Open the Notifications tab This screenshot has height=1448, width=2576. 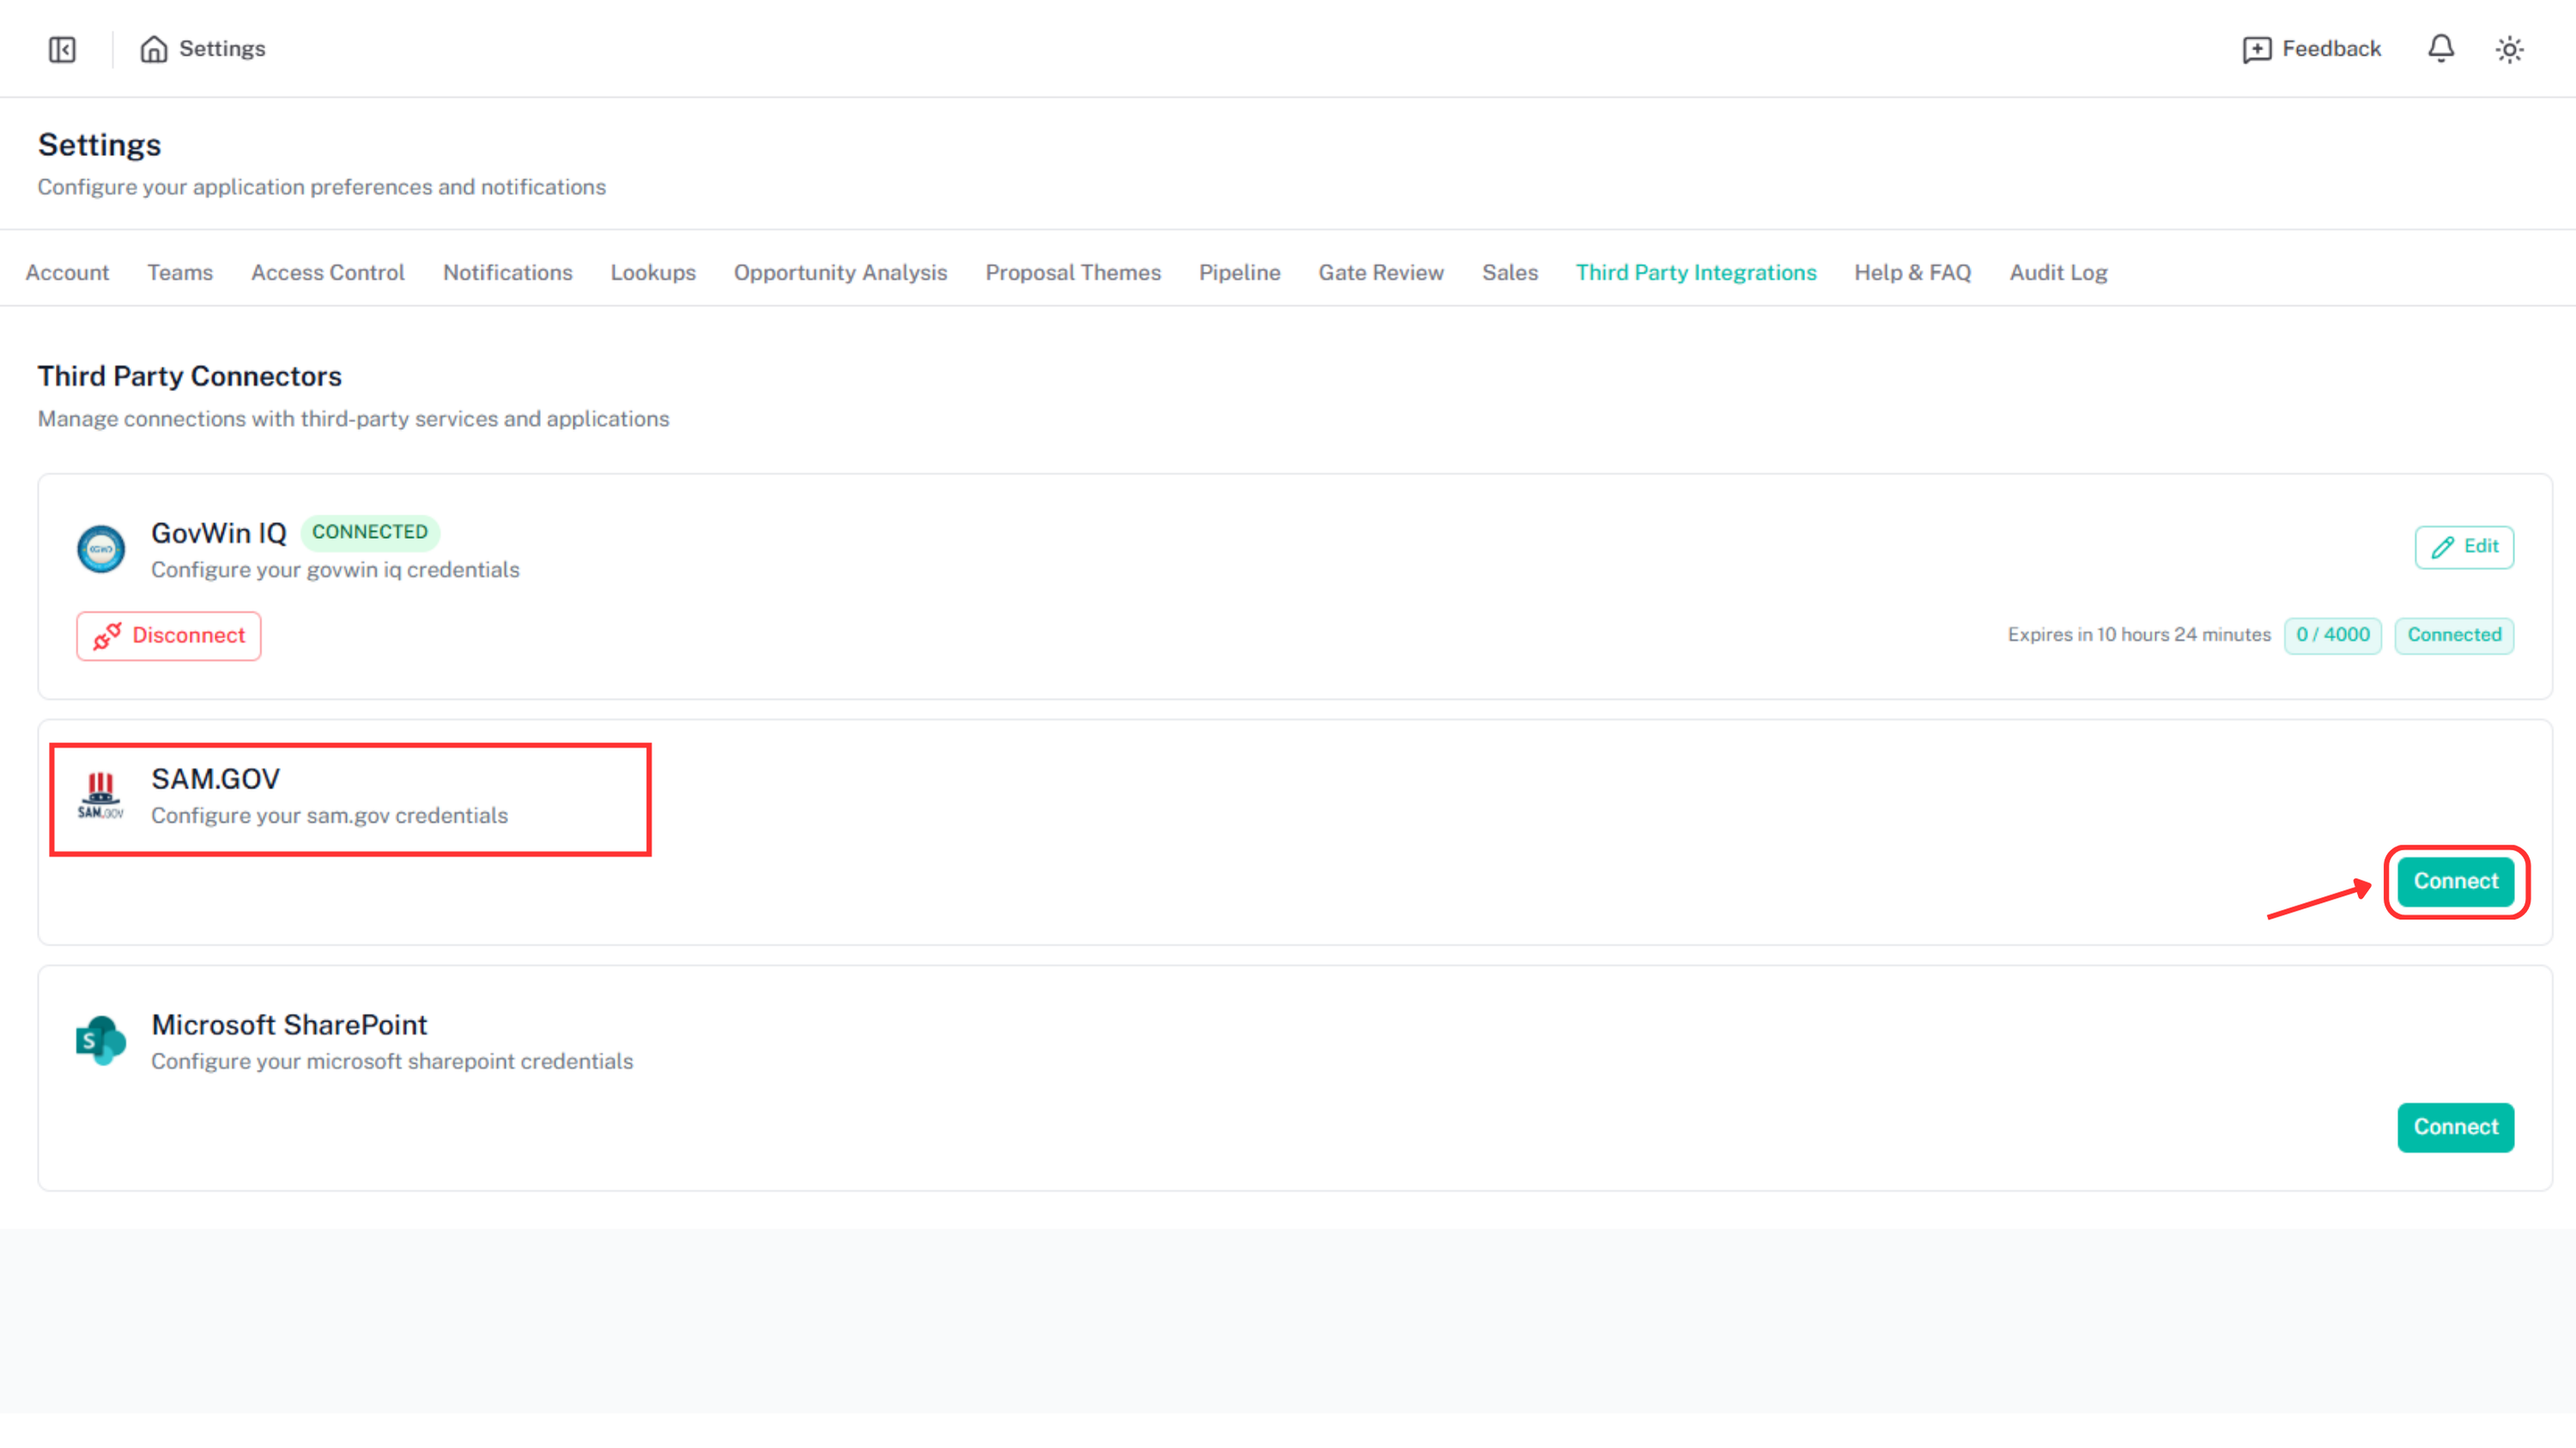[x=507, y=272]
